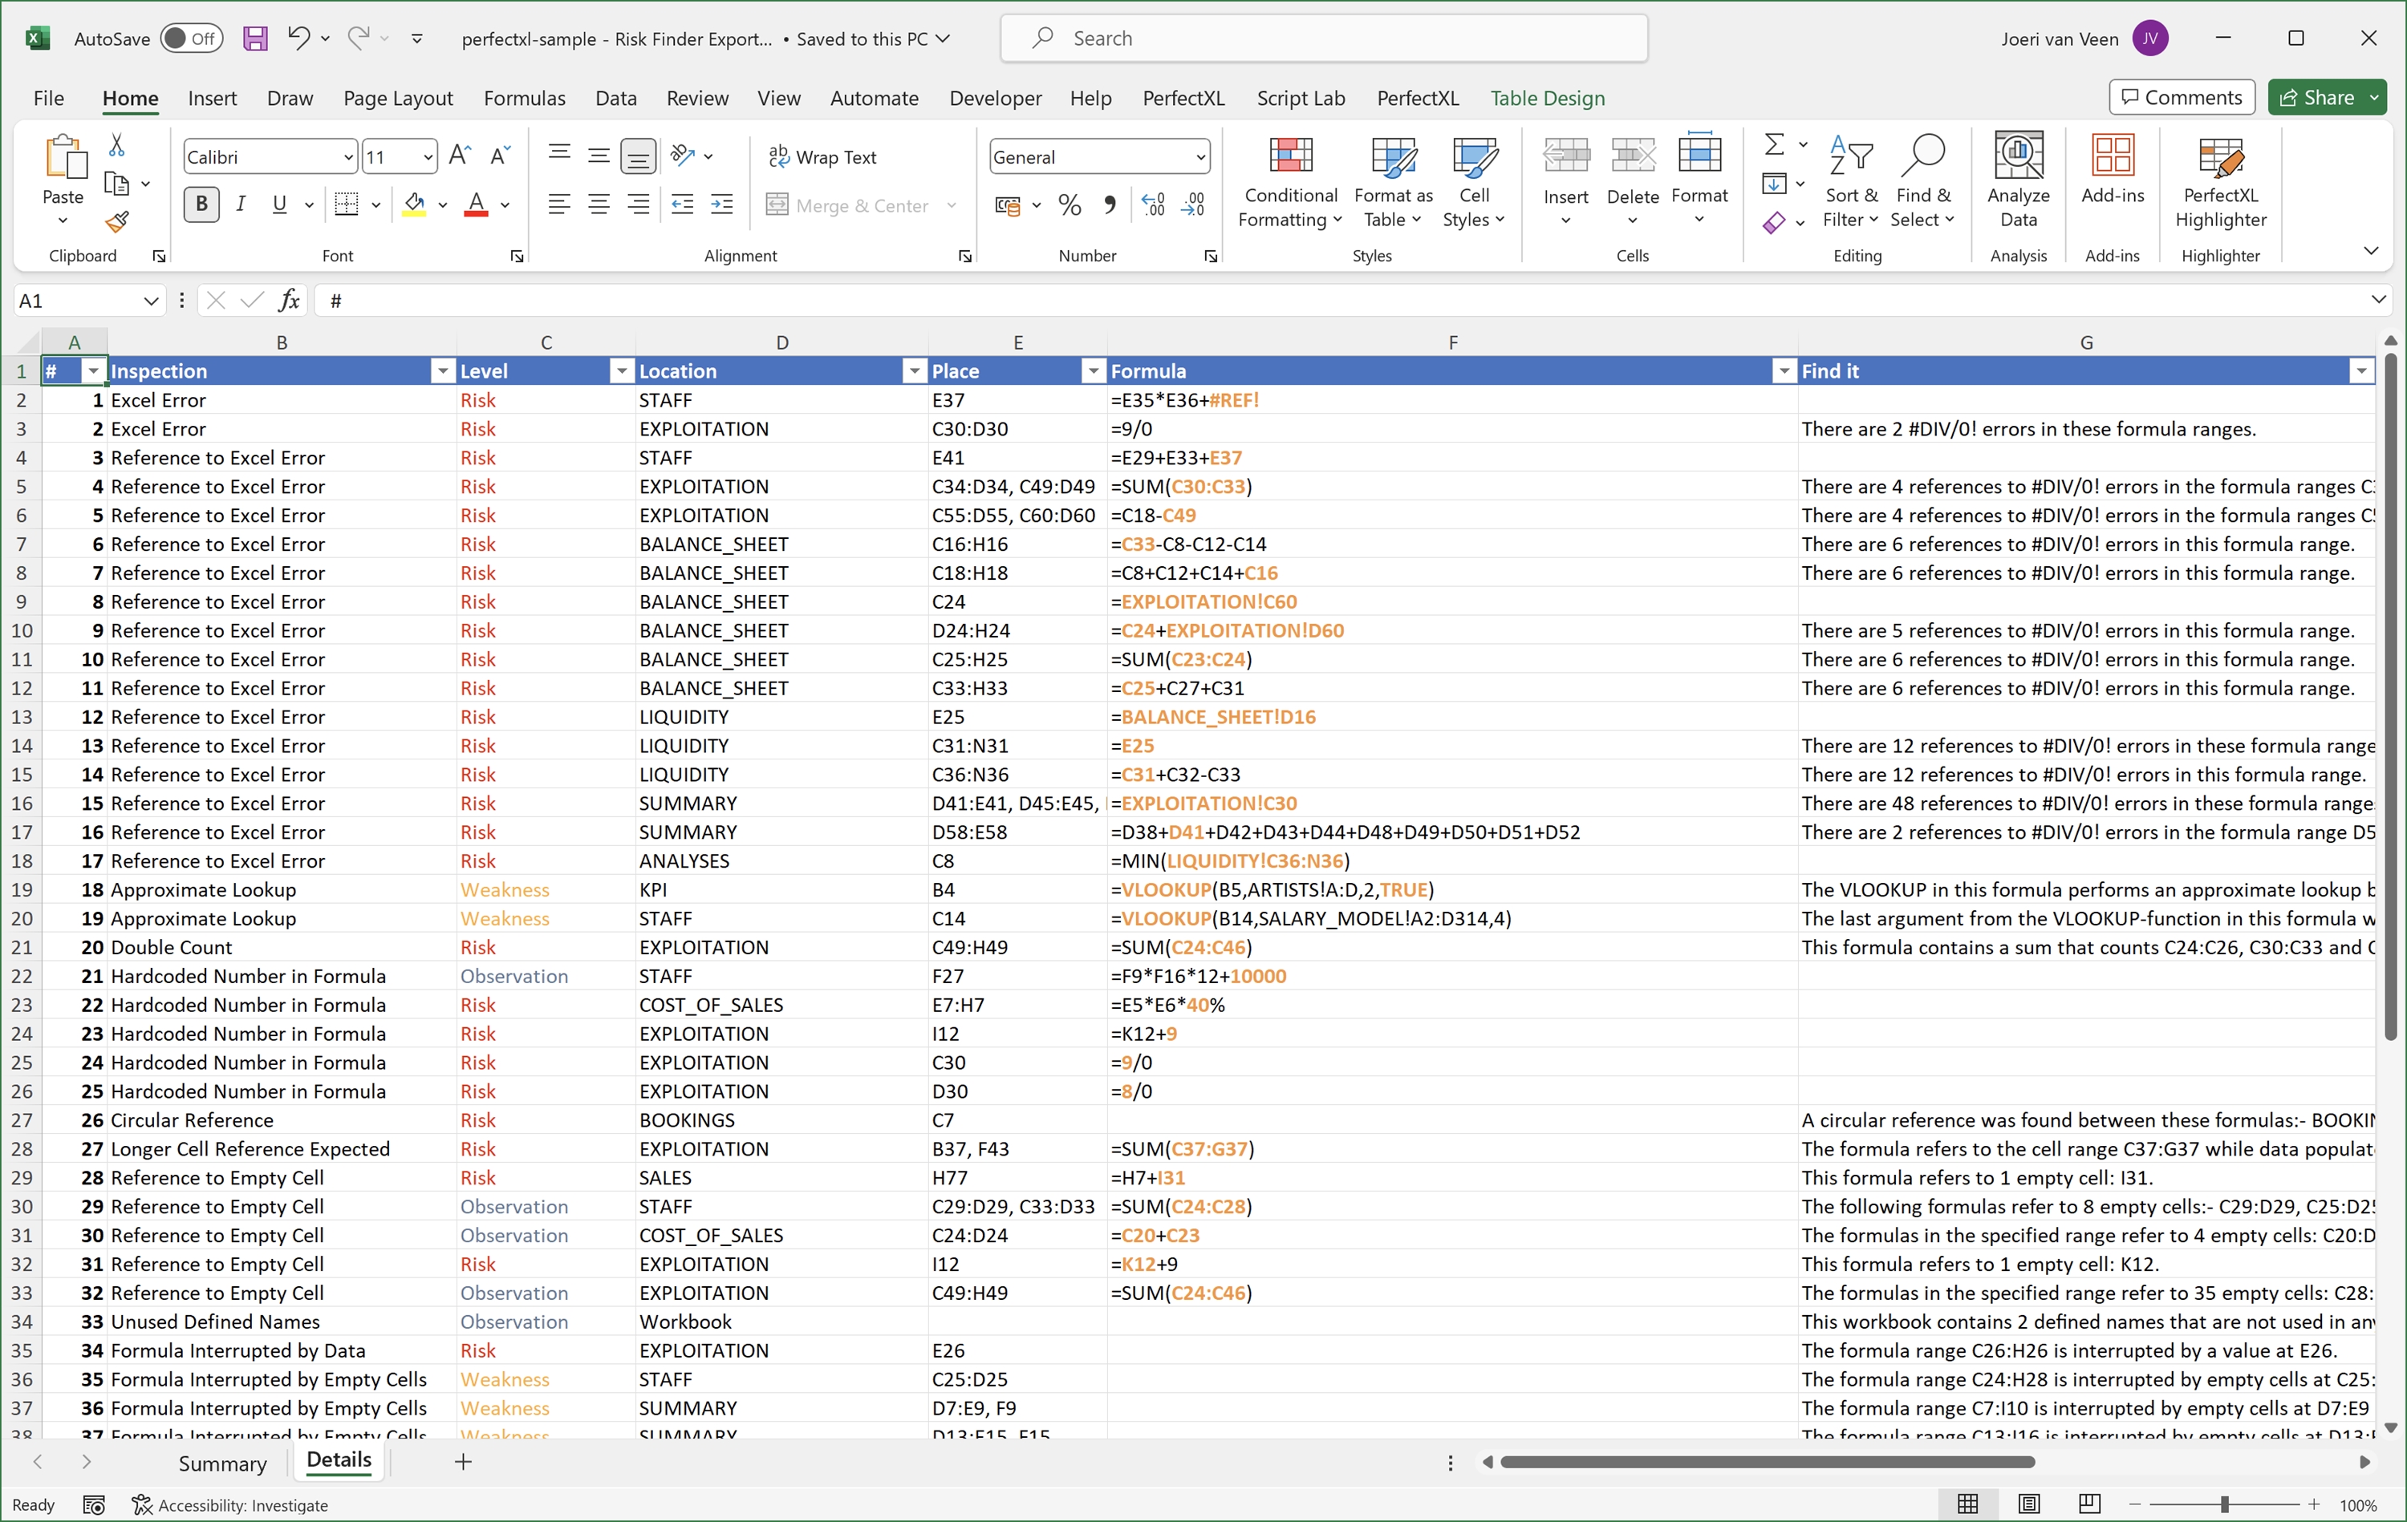Toggle Bold formatting

(x=202, y=204)
